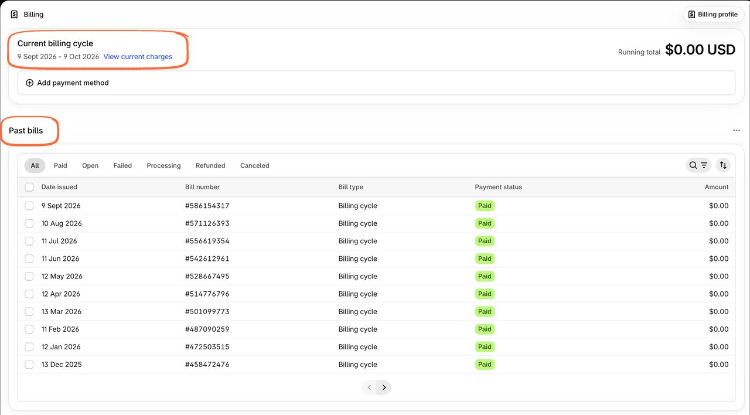750x415 pixels.
Task: Toggle the select-all checkbox in table header
Action: [x=29, y=187]
